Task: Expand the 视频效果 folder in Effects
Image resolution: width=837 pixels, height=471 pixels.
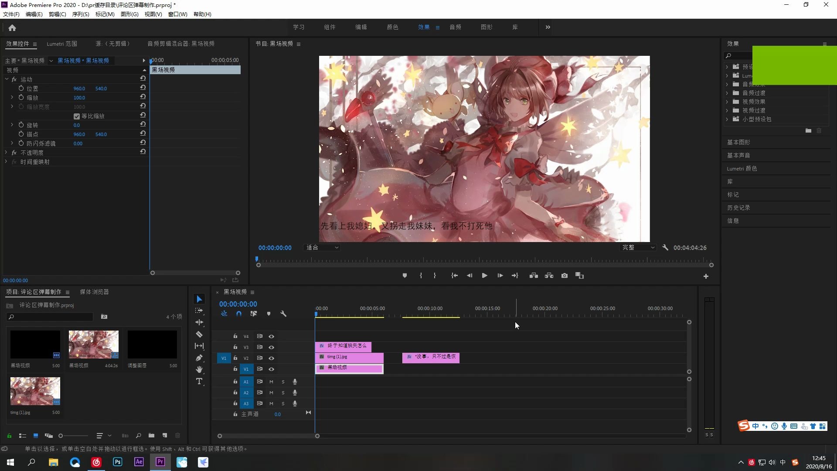Action: pos(727,102)
